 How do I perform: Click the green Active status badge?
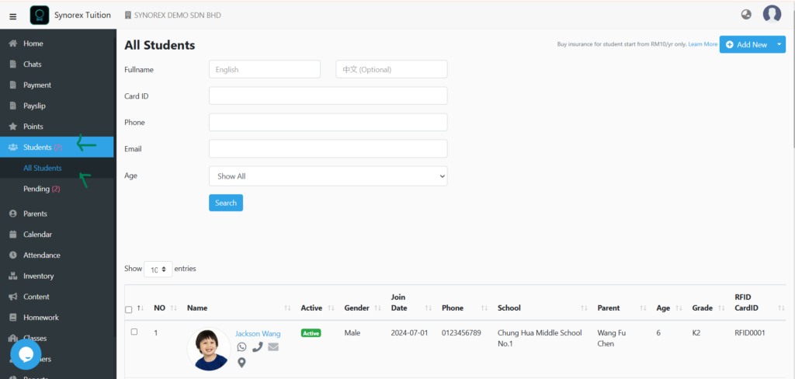(311, 333)
